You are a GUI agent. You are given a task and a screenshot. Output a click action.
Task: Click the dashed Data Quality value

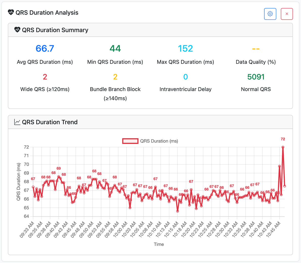(256, 49)
